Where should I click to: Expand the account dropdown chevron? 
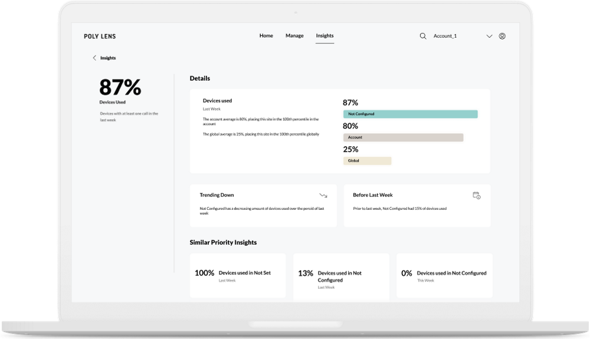[489, 36]
